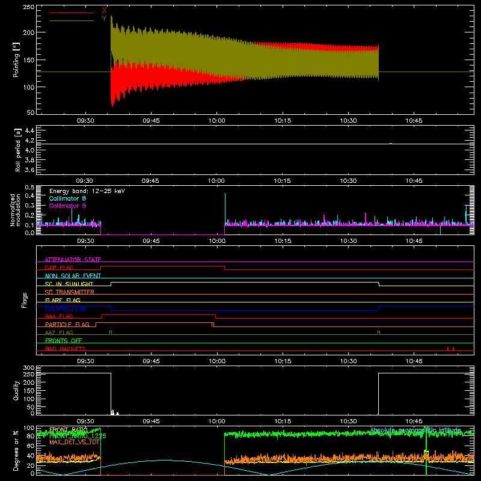The image size is (481, 481).
Task: Click the 'Absolute geomagnetic latitude' label
Action: click(415, 430)
